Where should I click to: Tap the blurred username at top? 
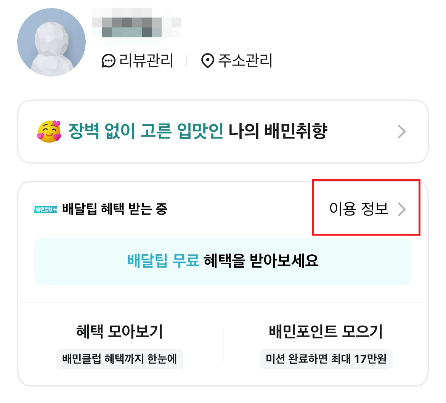click(136, 24)
